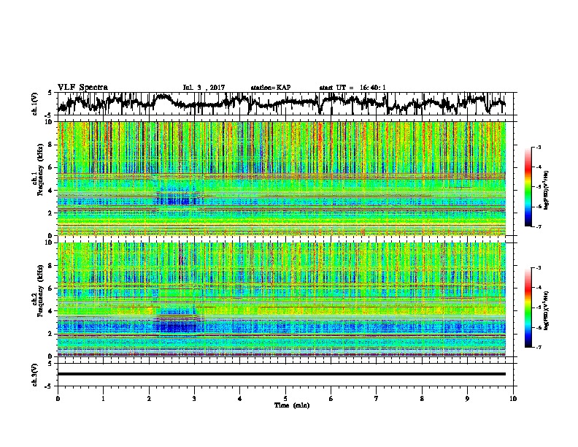Click the ch.2 spectrogram color scale bar
This screenshot has width=578, height=447.
528,307
